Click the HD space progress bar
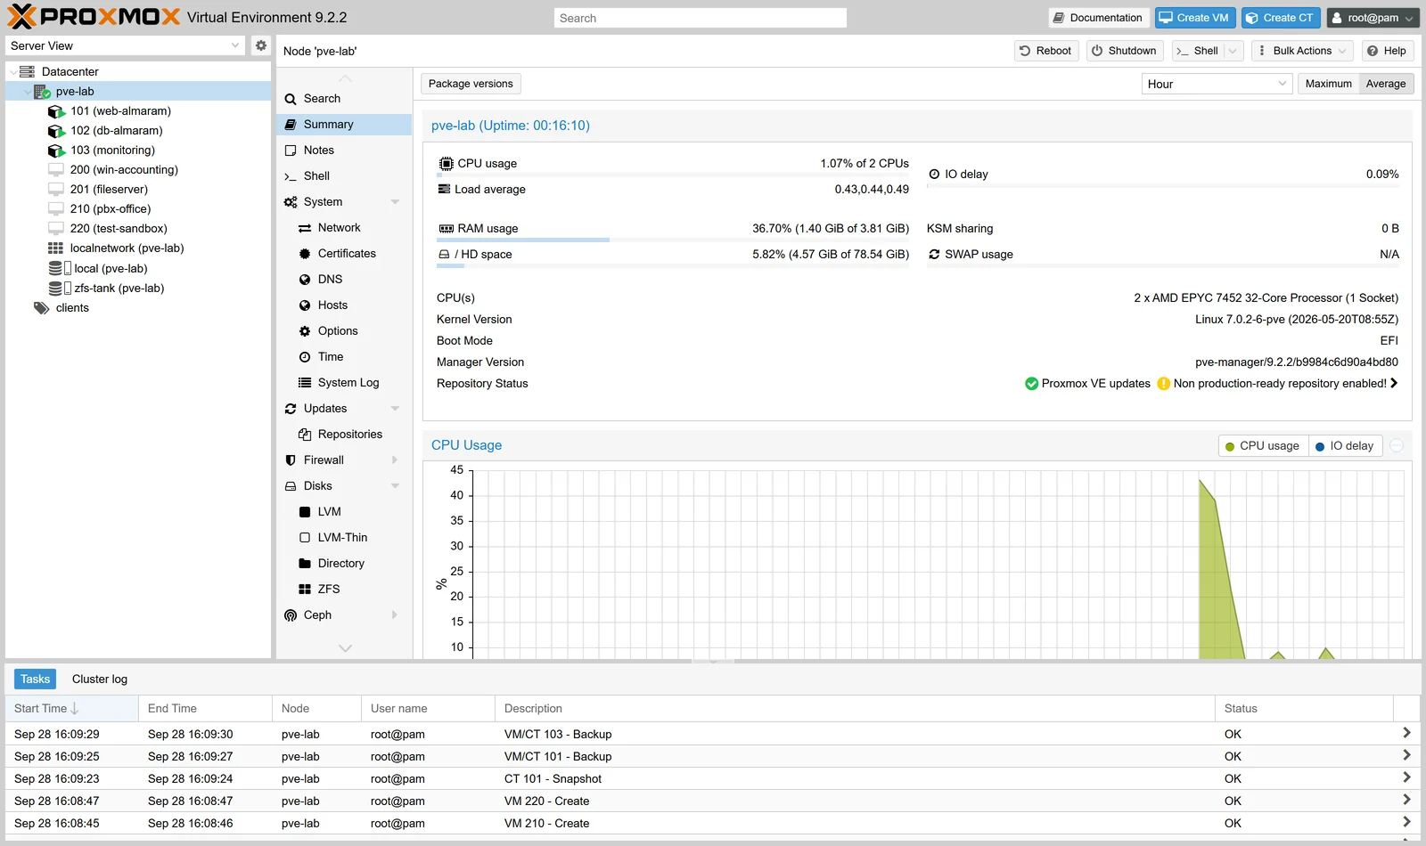This screenshot has height=846, width=1426. pyautogui.click(x=673, y=265)
